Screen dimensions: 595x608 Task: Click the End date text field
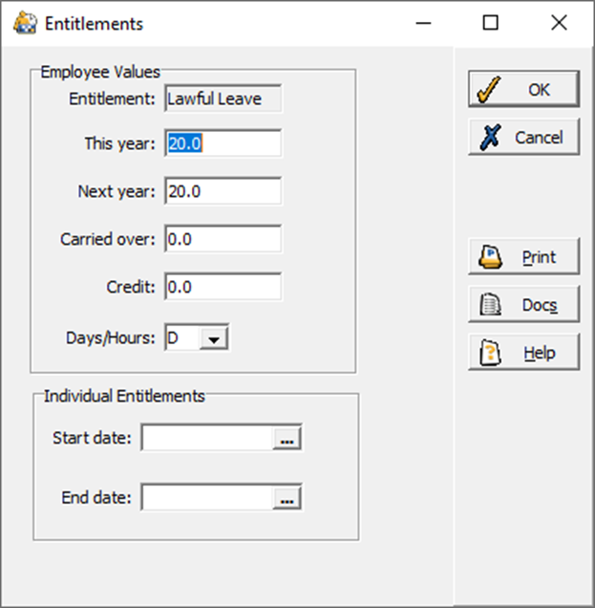pos(207,497)
